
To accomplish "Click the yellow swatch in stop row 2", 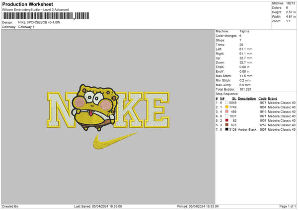I will (227, 107).
